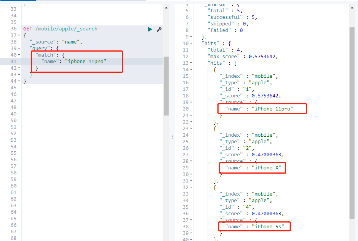Image resolution: width=358 pixels, height=241 pixels.
Task: Place cursor on "iphone 11pro" query value
Action: (x=86, y=61)
